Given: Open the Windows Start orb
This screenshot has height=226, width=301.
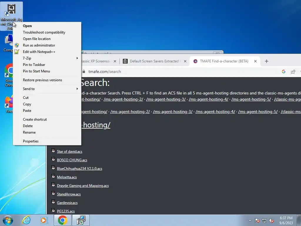Looking at the screenshot, I should (x=8, y=220).
